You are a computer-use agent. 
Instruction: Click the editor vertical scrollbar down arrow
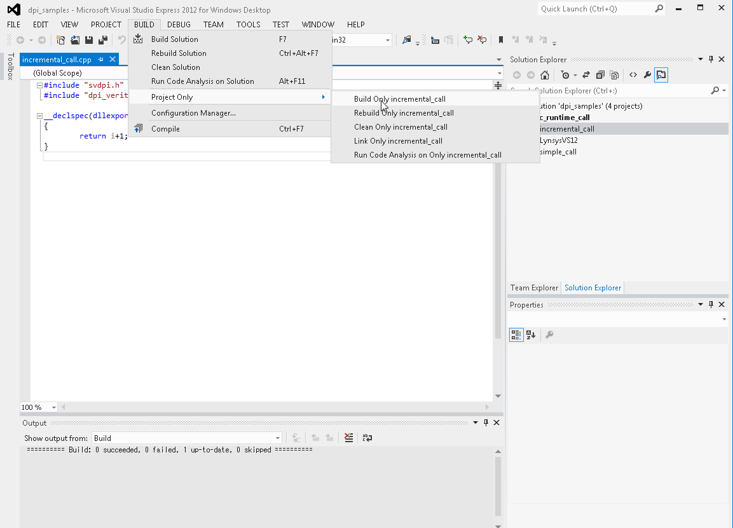pos(498,396)
